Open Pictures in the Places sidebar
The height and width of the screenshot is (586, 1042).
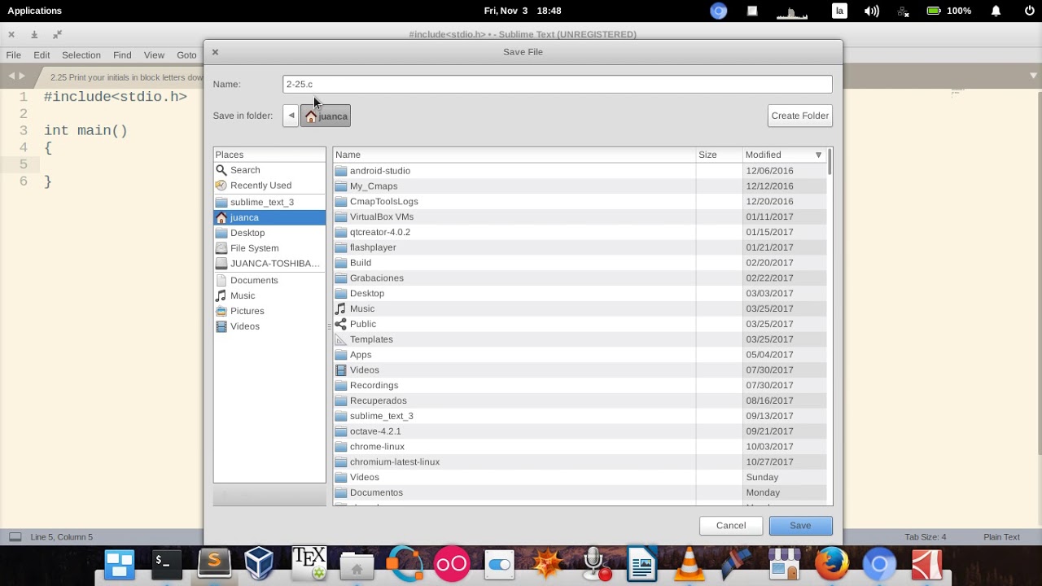(x=269, y=311)
